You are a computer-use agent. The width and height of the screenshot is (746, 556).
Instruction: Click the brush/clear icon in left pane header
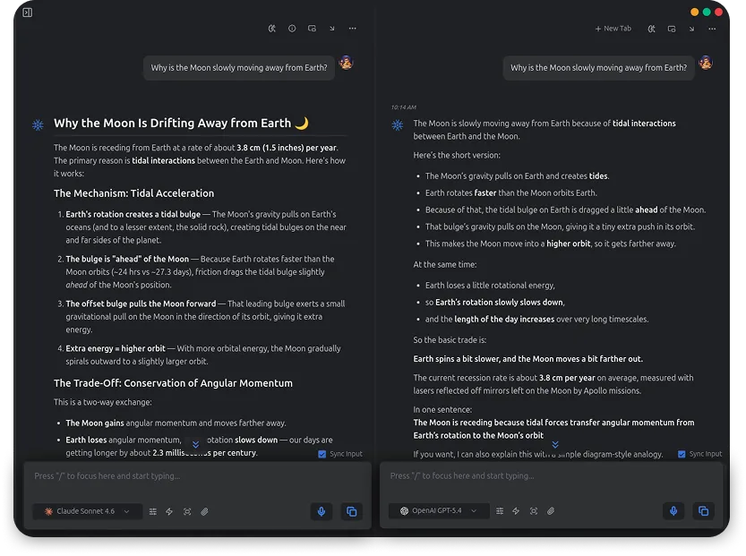pyautogui.click(x=271, y=29)
